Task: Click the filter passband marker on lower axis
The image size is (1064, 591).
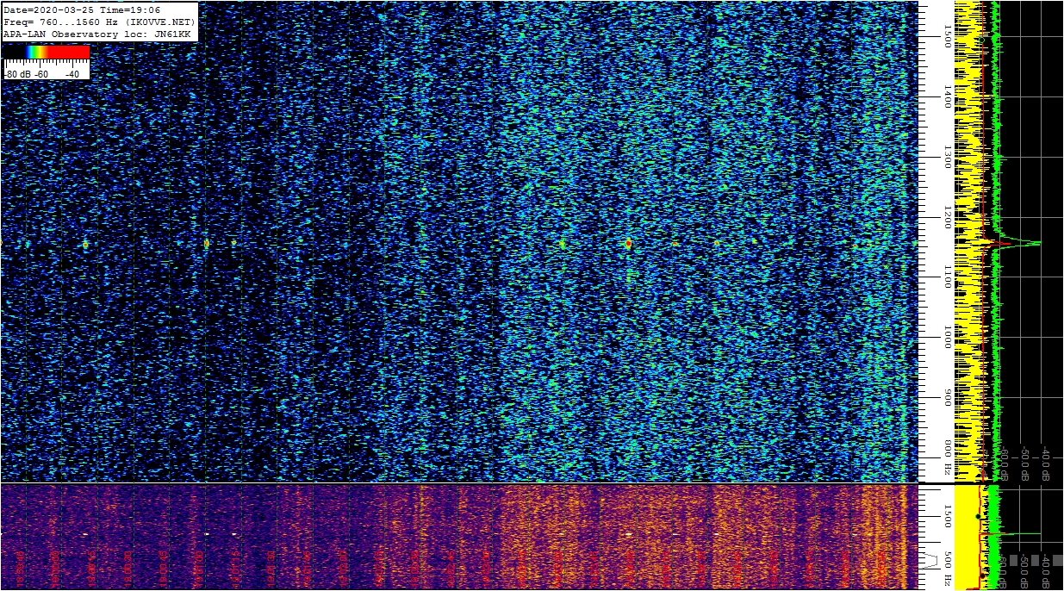Action: point(930,560)
